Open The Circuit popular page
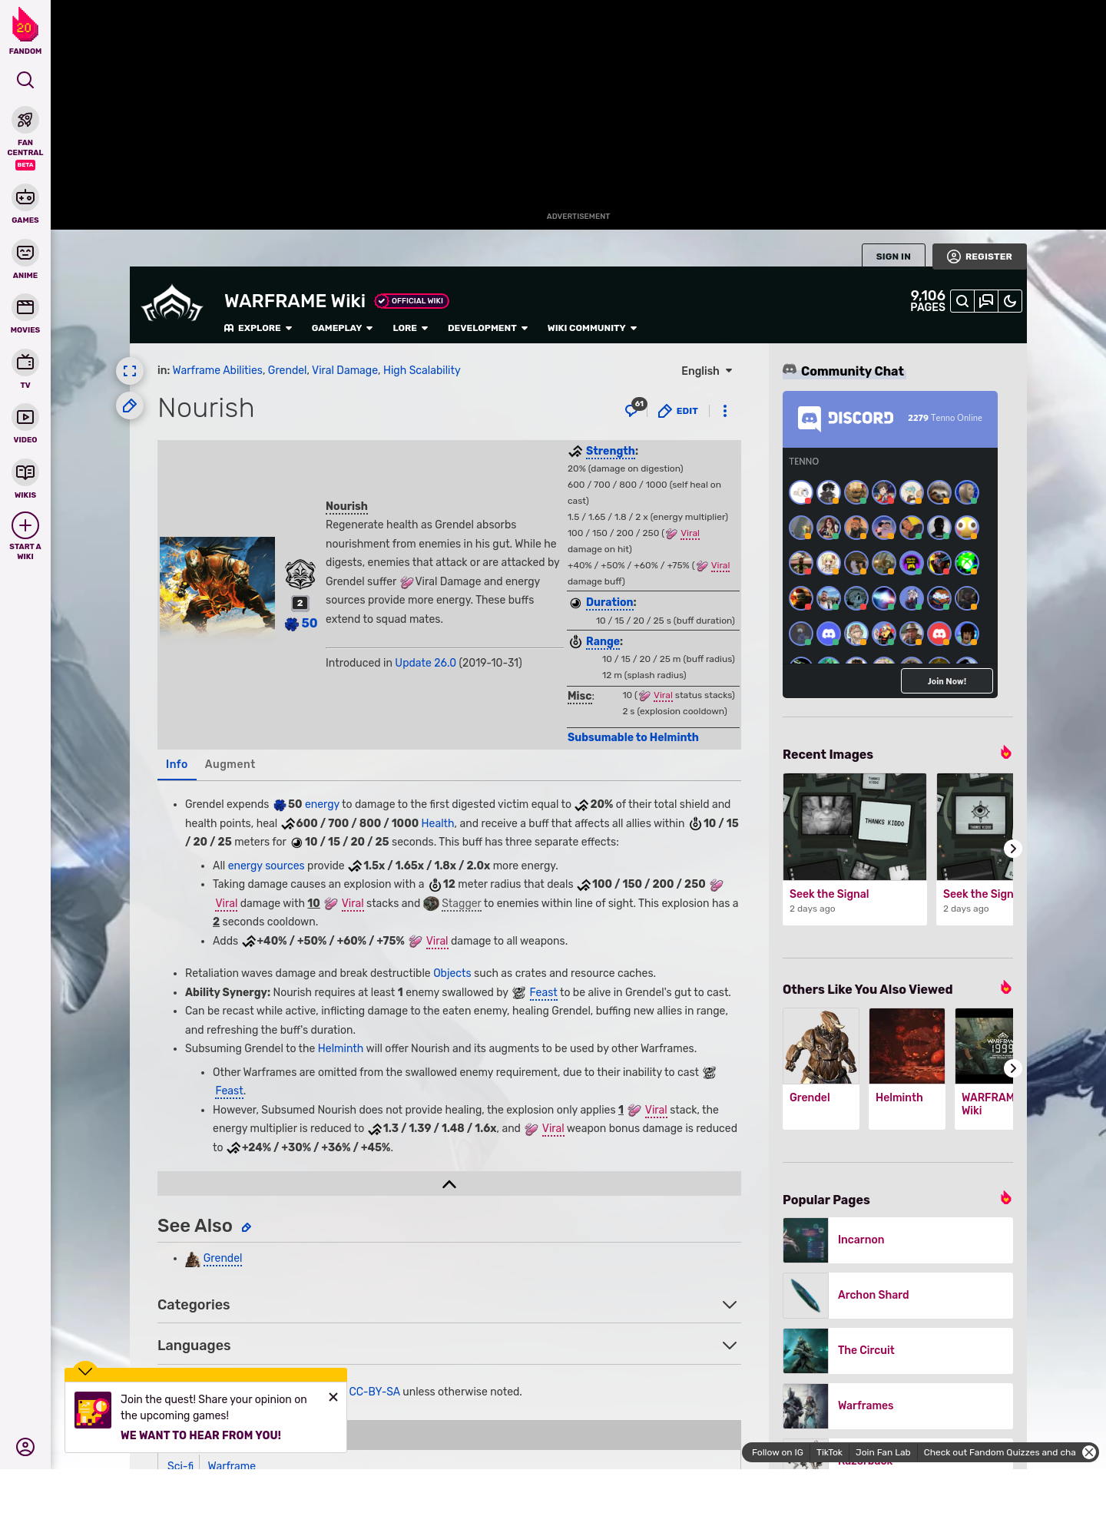The width and height of the screenshot is (1106, 1536). point(898,1351)
